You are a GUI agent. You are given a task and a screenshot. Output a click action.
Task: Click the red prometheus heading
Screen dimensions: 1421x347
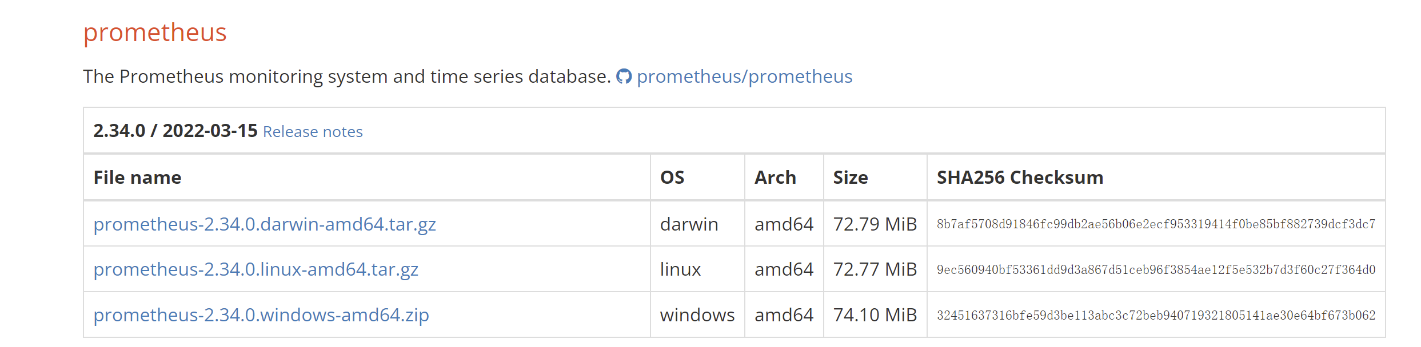[x=155, y=33]
